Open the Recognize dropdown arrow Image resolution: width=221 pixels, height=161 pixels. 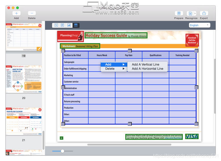pyautogui.click(x=195, y=13)
